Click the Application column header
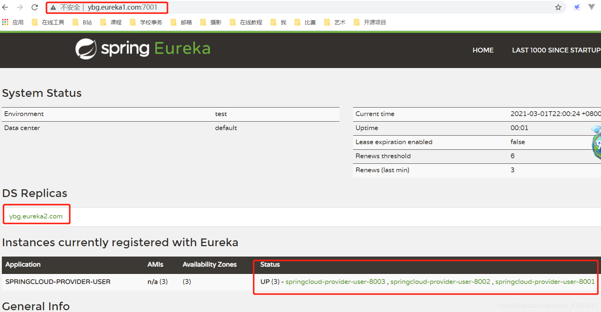This screenshot has height=312, width=601. pos(23,264)
